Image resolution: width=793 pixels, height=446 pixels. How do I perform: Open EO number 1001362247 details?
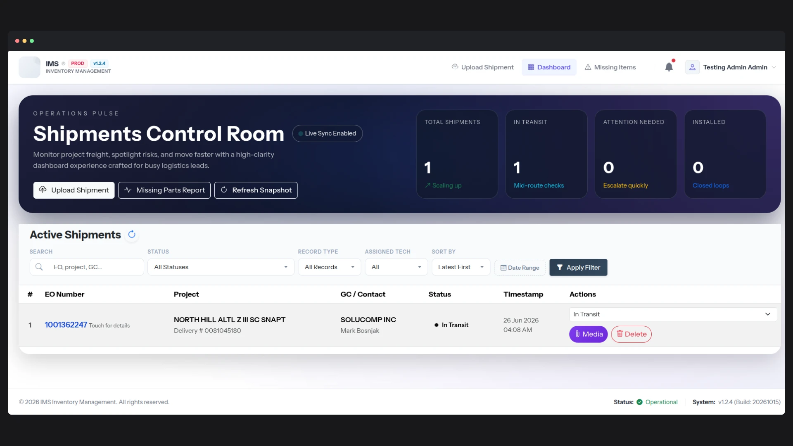tap(66, 325)
